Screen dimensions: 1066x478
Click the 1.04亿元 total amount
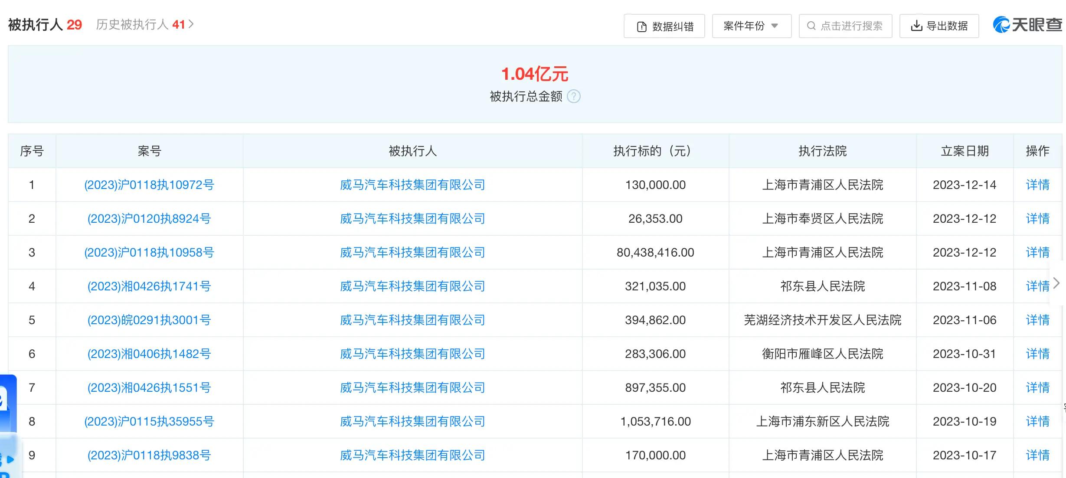pyautogui.click(x=535, y=74)
